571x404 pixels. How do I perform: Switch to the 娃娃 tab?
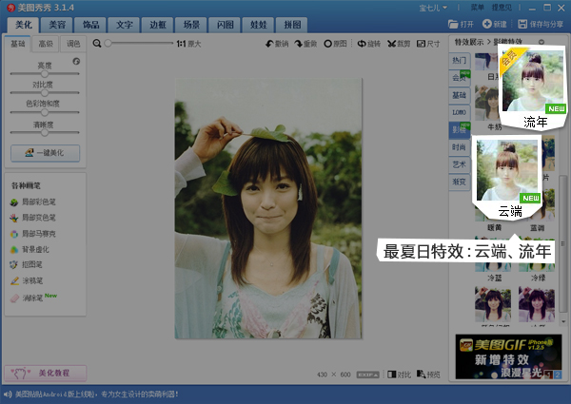tap(259, 25)
